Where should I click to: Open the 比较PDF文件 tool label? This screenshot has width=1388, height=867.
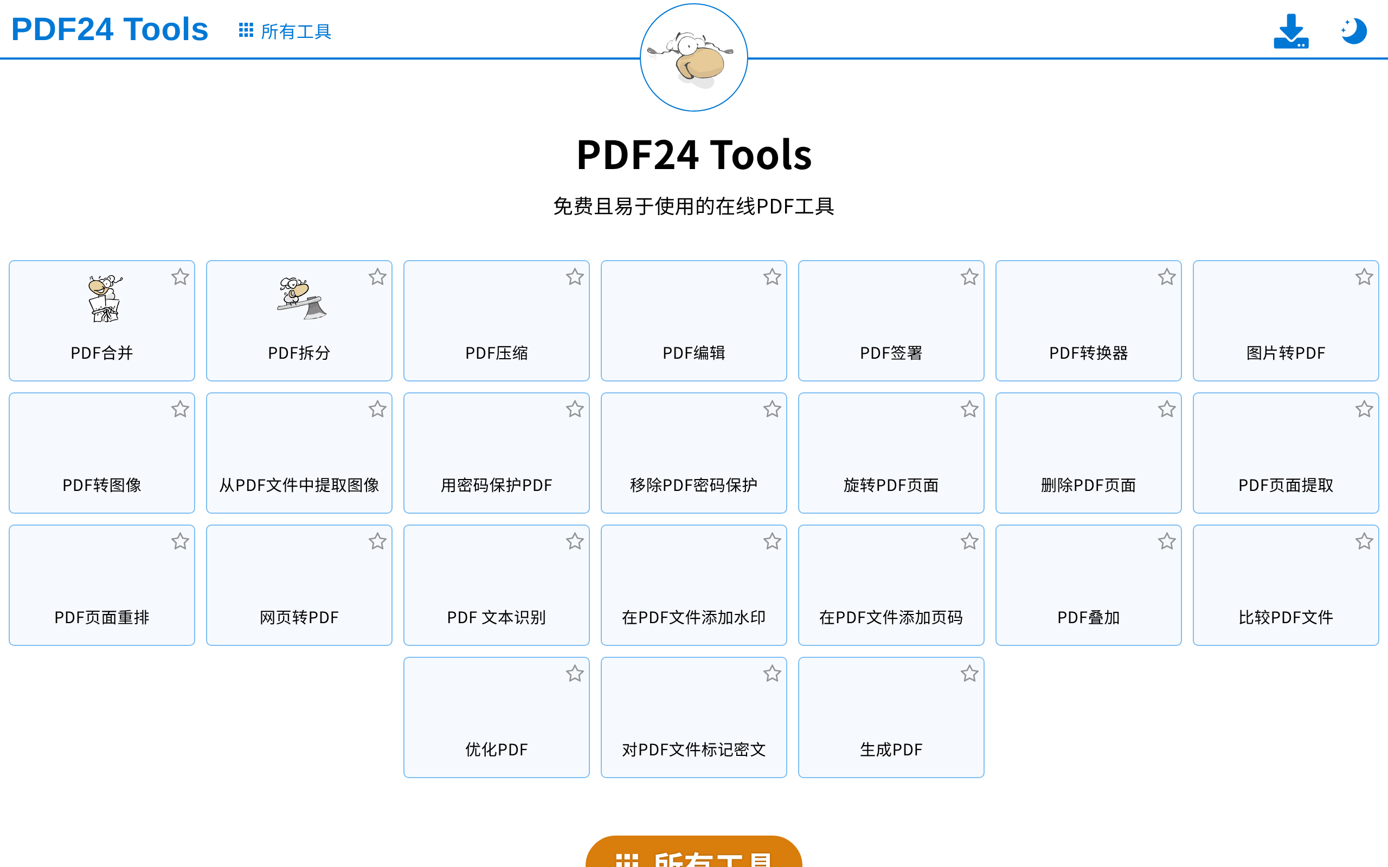pos(1286,617)
